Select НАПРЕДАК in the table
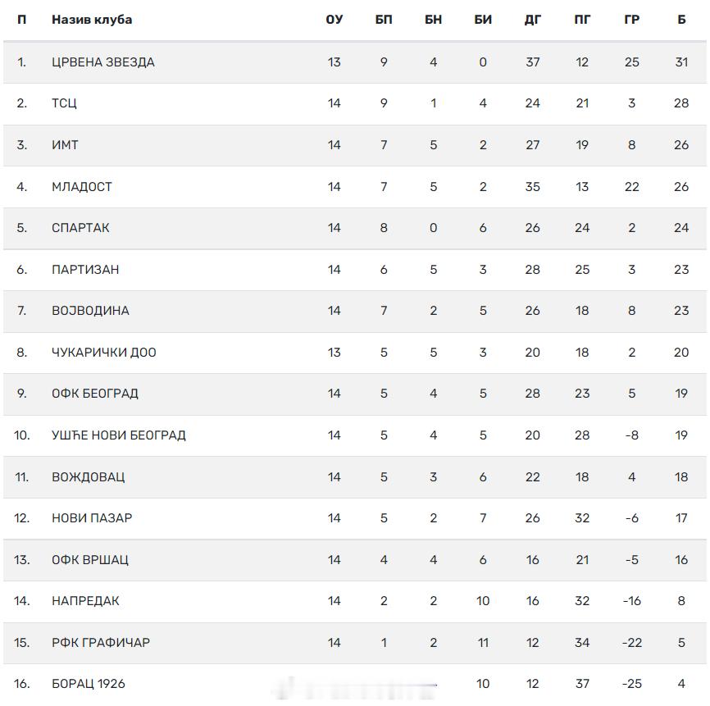 tap(85, 601)
